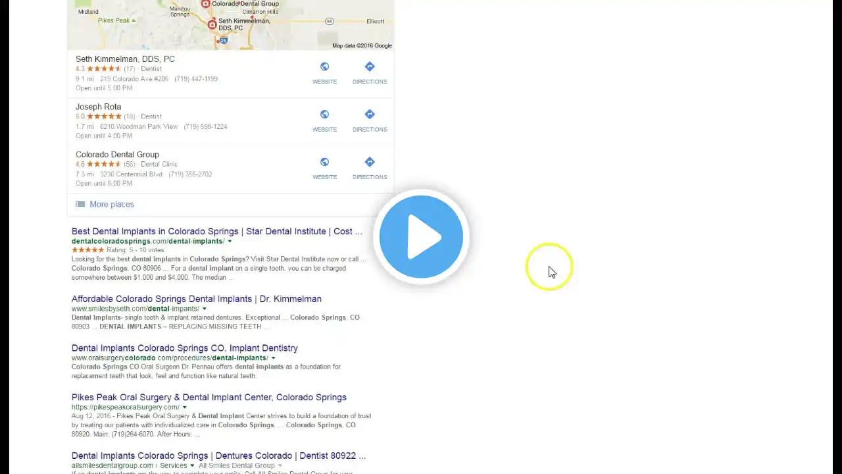This screenshot has height=474, width=842.
Task: Expand dropdown arrow next to dentalcoloradosprings.com URL
Action: [230, 242]
